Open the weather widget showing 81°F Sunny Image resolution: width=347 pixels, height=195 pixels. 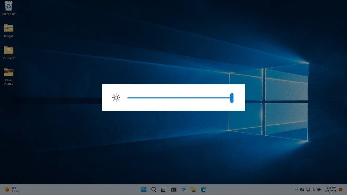pyautogui.click(x=12, y=190)
